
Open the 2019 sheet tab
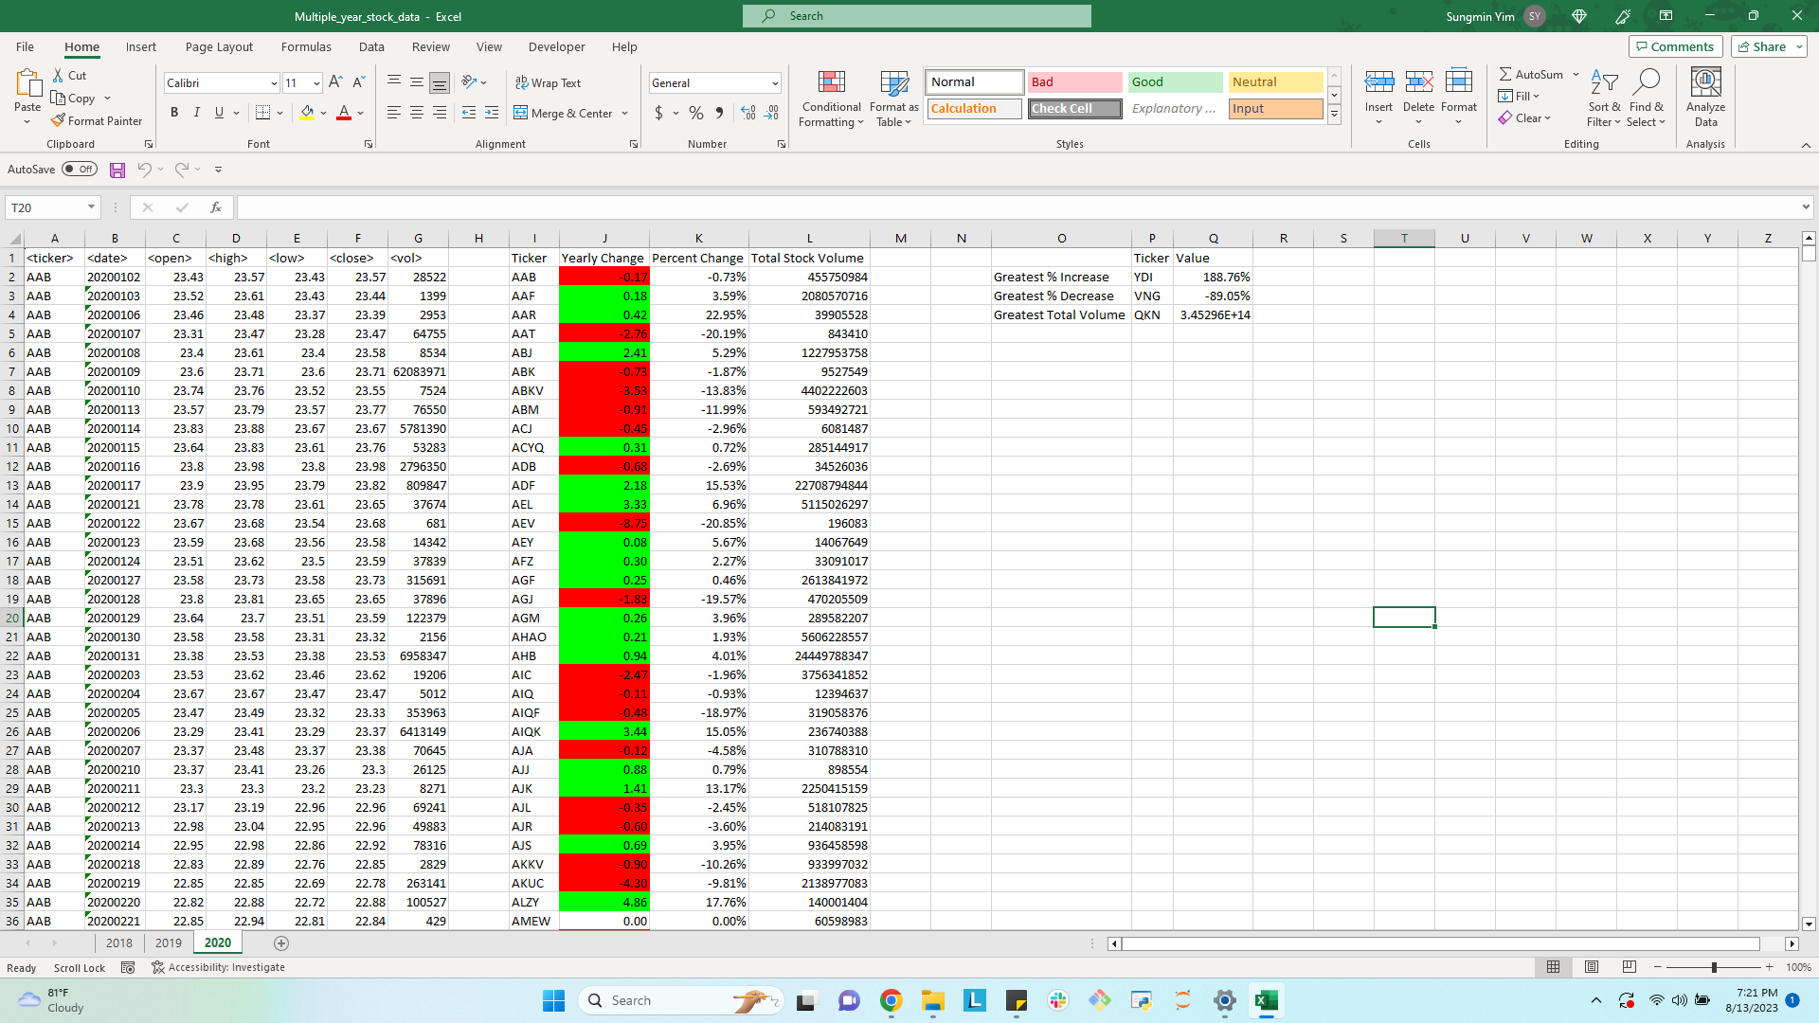pos(168,942)
